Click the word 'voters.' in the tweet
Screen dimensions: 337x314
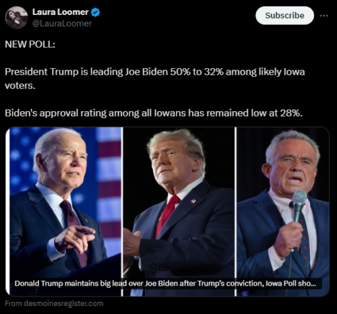(x=20, y=86)
